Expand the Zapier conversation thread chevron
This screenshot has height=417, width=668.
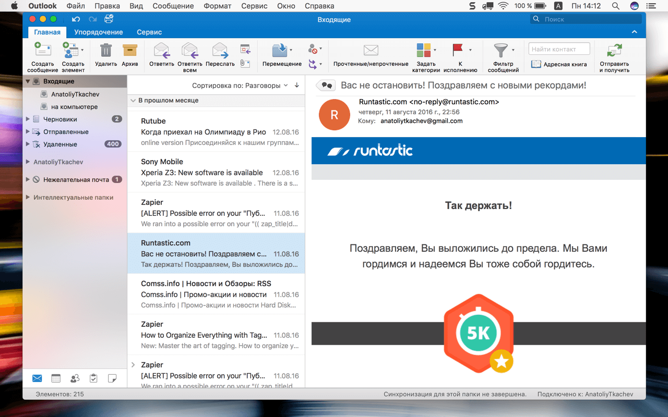pos(133,365)
